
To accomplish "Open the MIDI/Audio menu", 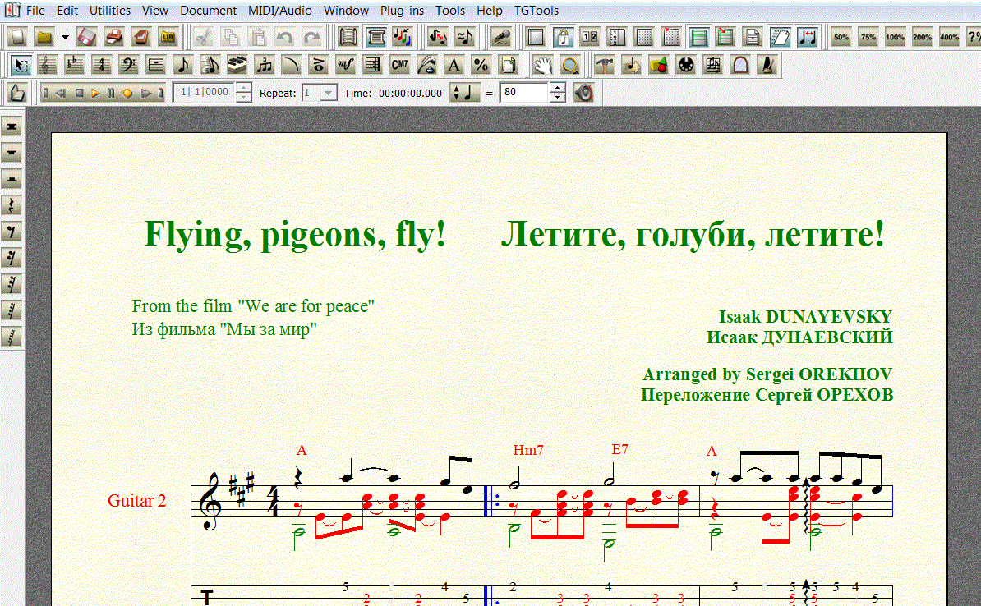I will pyautogui.click(x=279, y=11).
